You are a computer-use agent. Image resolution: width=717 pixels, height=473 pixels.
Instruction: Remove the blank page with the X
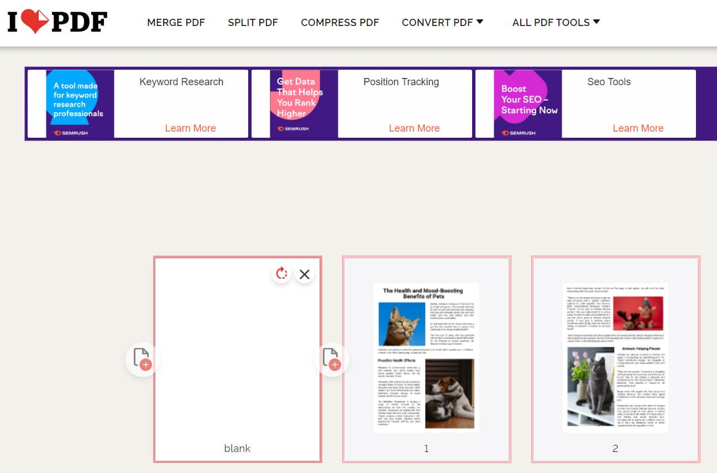click(x=305, y=273)
